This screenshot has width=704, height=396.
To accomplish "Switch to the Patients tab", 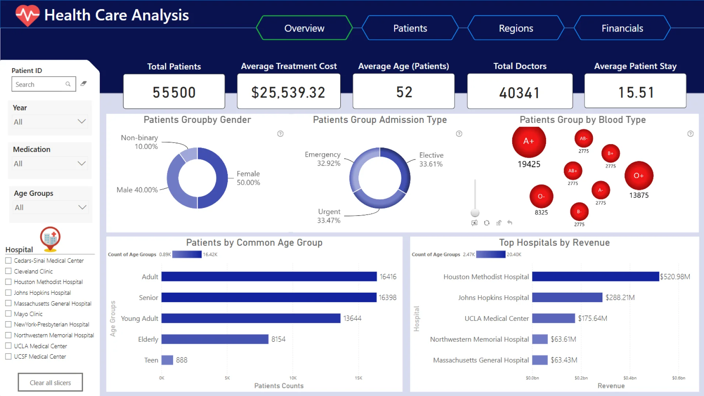I will (x=410, y=28).
